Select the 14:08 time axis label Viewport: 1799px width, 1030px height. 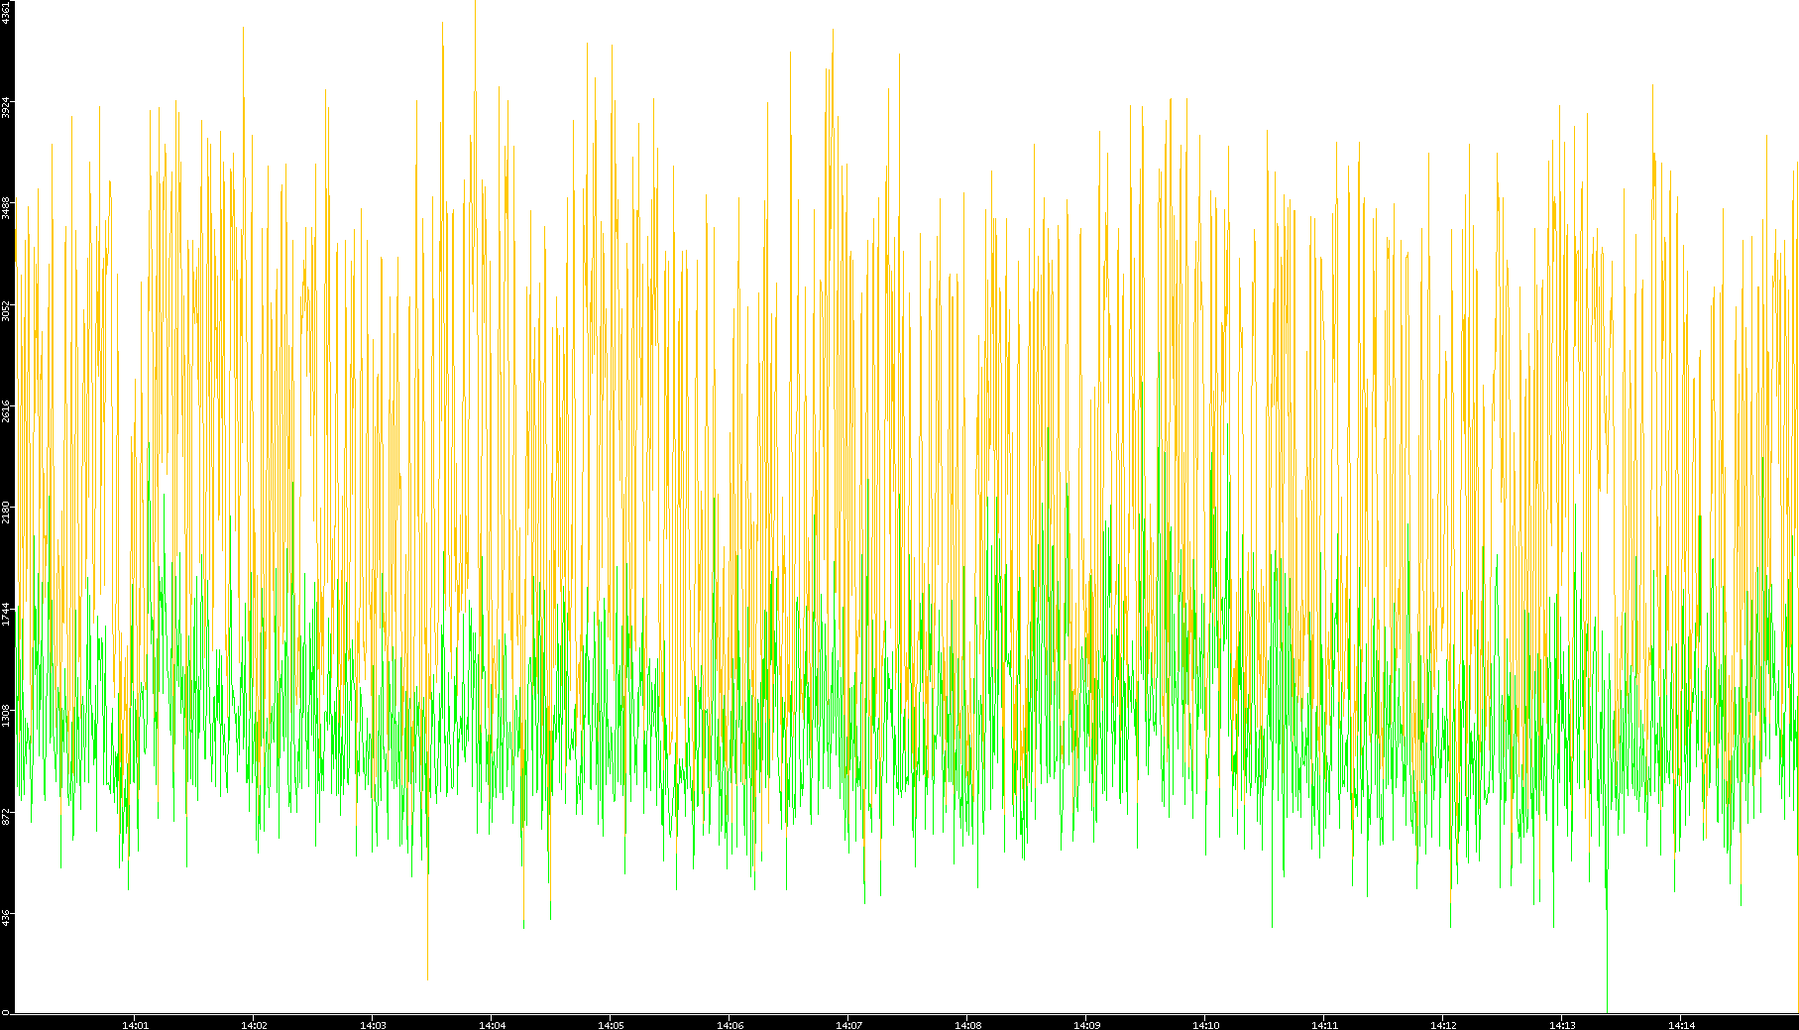click(x=967, y=1025)
